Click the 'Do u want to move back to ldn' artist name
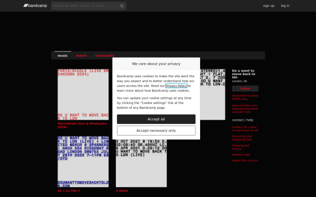 243,74
